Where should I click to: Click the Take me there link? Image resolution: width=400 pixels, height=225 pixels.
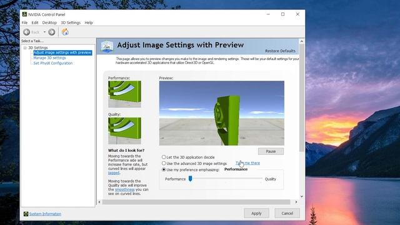point(247,163)
